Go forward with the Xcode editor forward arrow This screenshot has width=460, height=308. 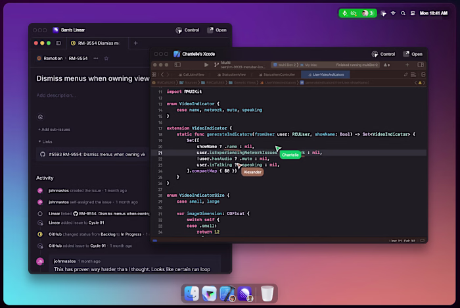[168, 74]
